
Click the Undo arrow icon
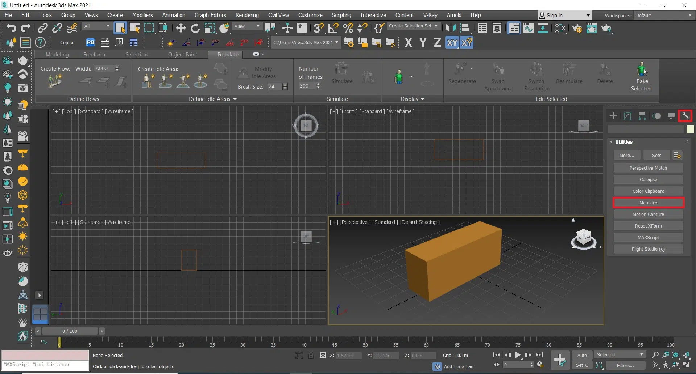tap(11, 28)
